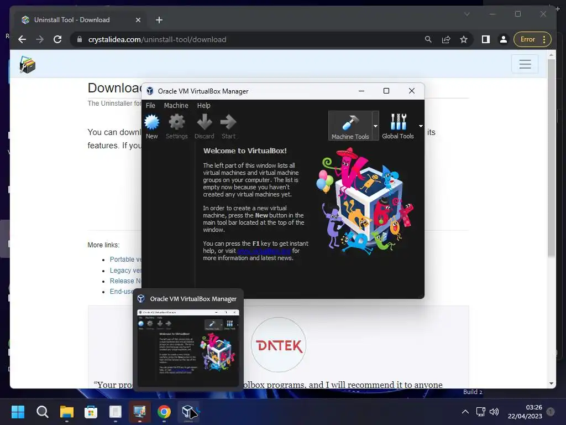Click the volume speaker icon in tray
Screen dimensions: 566x425
click(x=494, y=412)
